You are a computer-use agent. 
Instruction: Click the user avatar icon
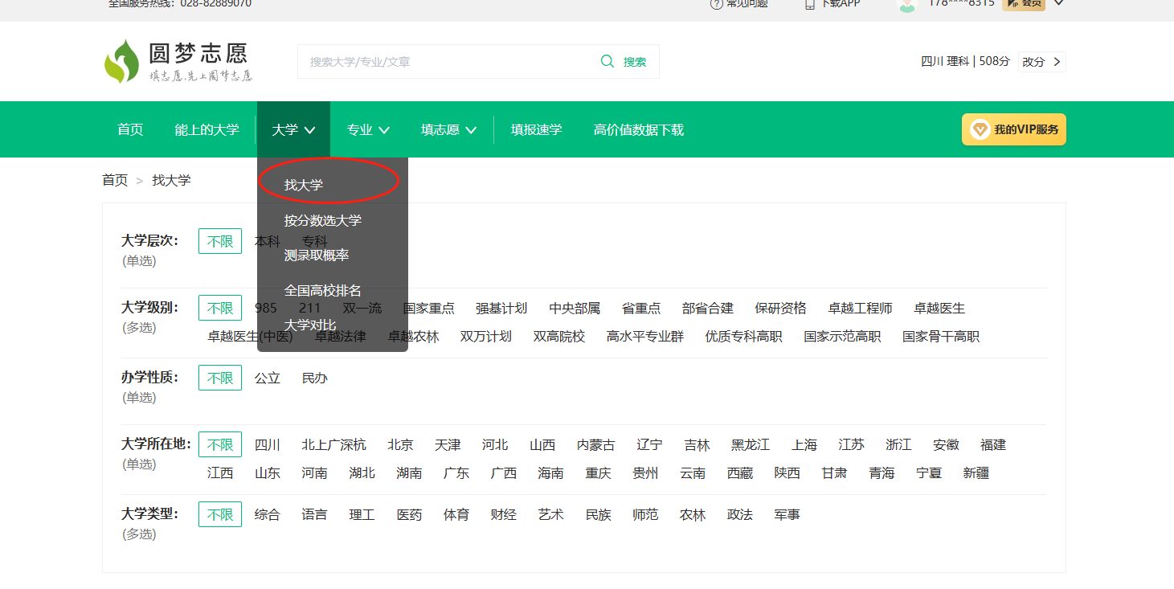[x=907, y=4]
